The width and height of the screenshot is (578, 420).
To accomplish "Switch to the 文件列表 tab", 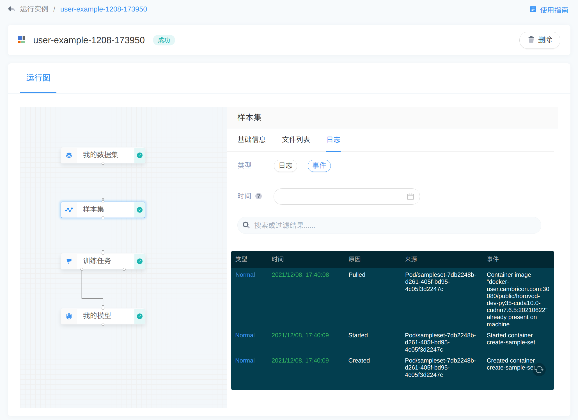I will click(296, 139).
